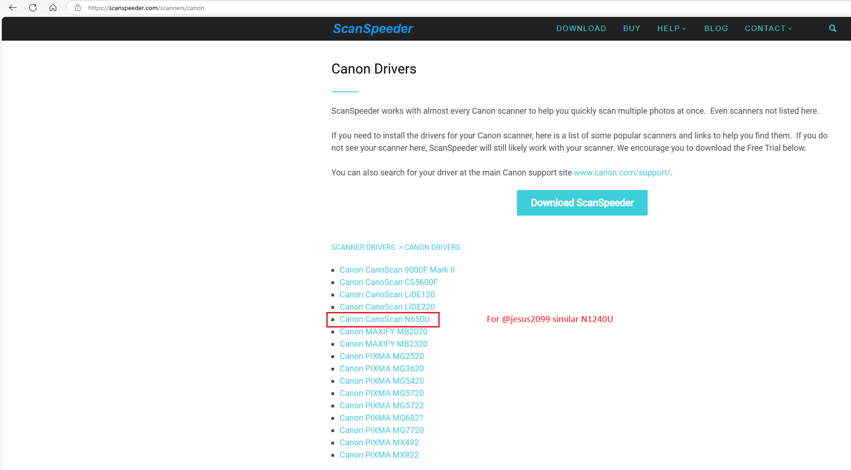This screenshot has width=851, height=470.
Task: Open Canon PIXMA MG5722 link
Action: coord(382,406)
